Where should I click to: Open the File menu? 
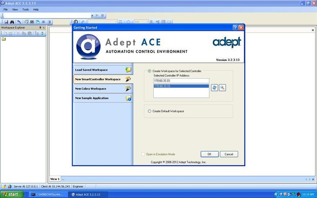click(x=6, y=10)
